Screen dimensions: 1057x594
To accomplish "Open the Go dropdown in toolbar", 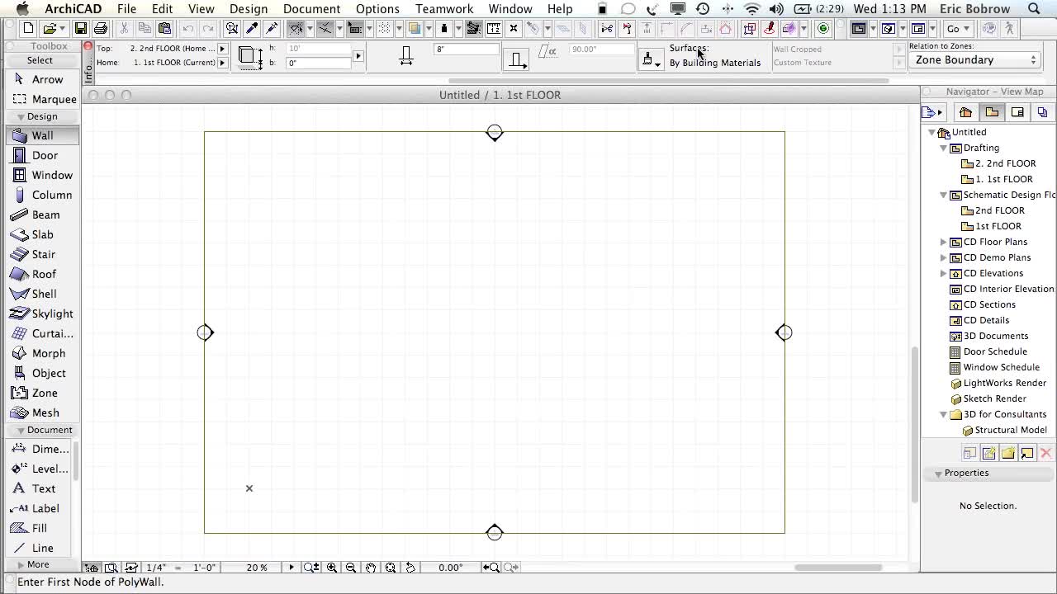I will 959,28.
